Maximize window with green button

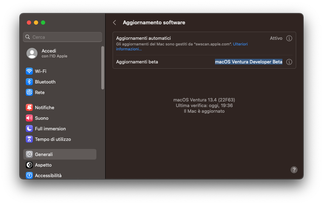tap(43, 23)
